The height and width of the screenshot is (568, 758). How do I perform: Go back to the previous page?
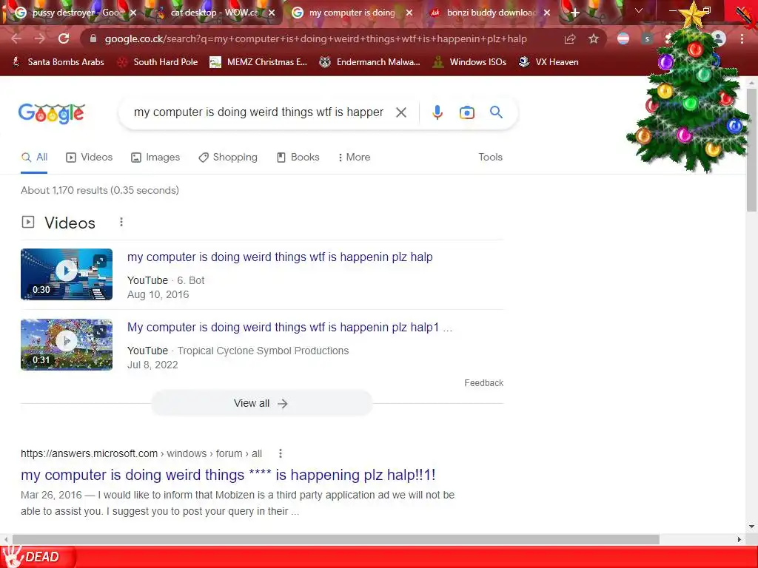[x=16, y=38]
